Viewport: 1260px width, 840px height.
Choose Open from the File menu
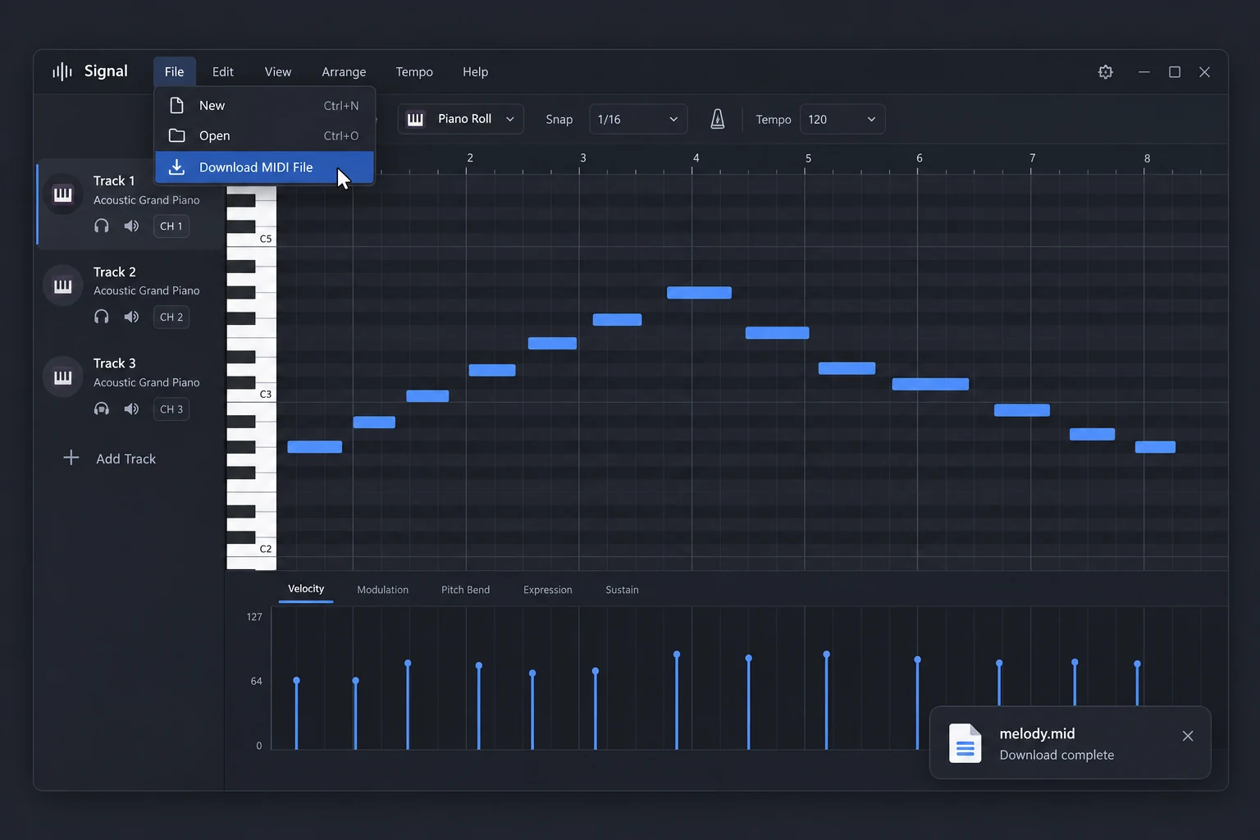(264, 135)
